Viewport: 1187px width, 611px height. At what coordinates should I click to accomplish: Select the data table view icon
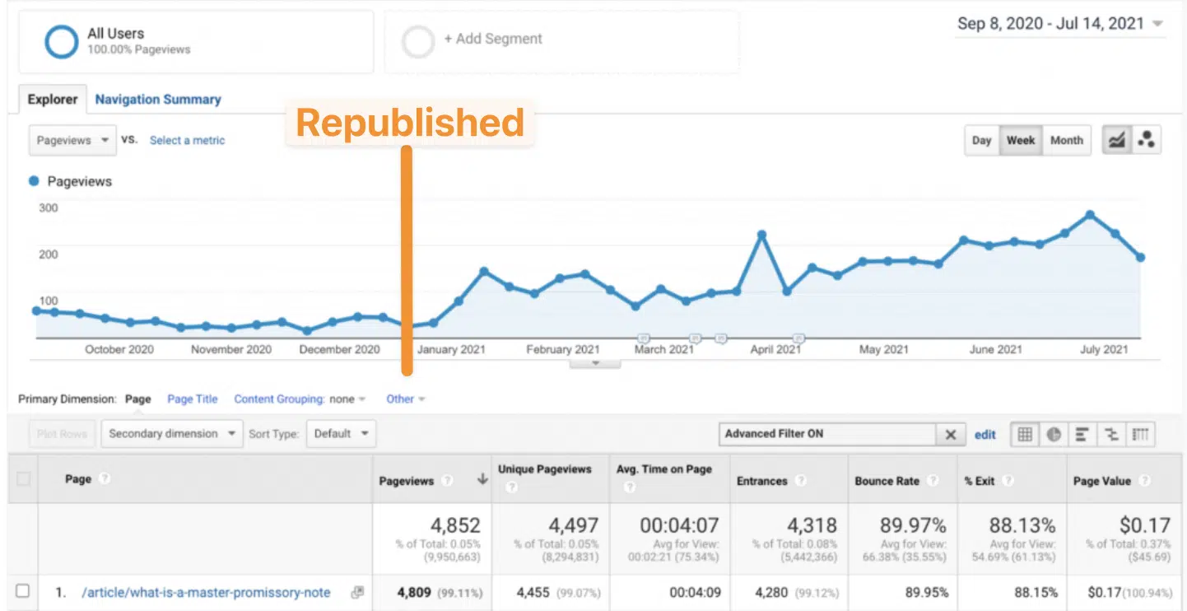coord(1025,434)
